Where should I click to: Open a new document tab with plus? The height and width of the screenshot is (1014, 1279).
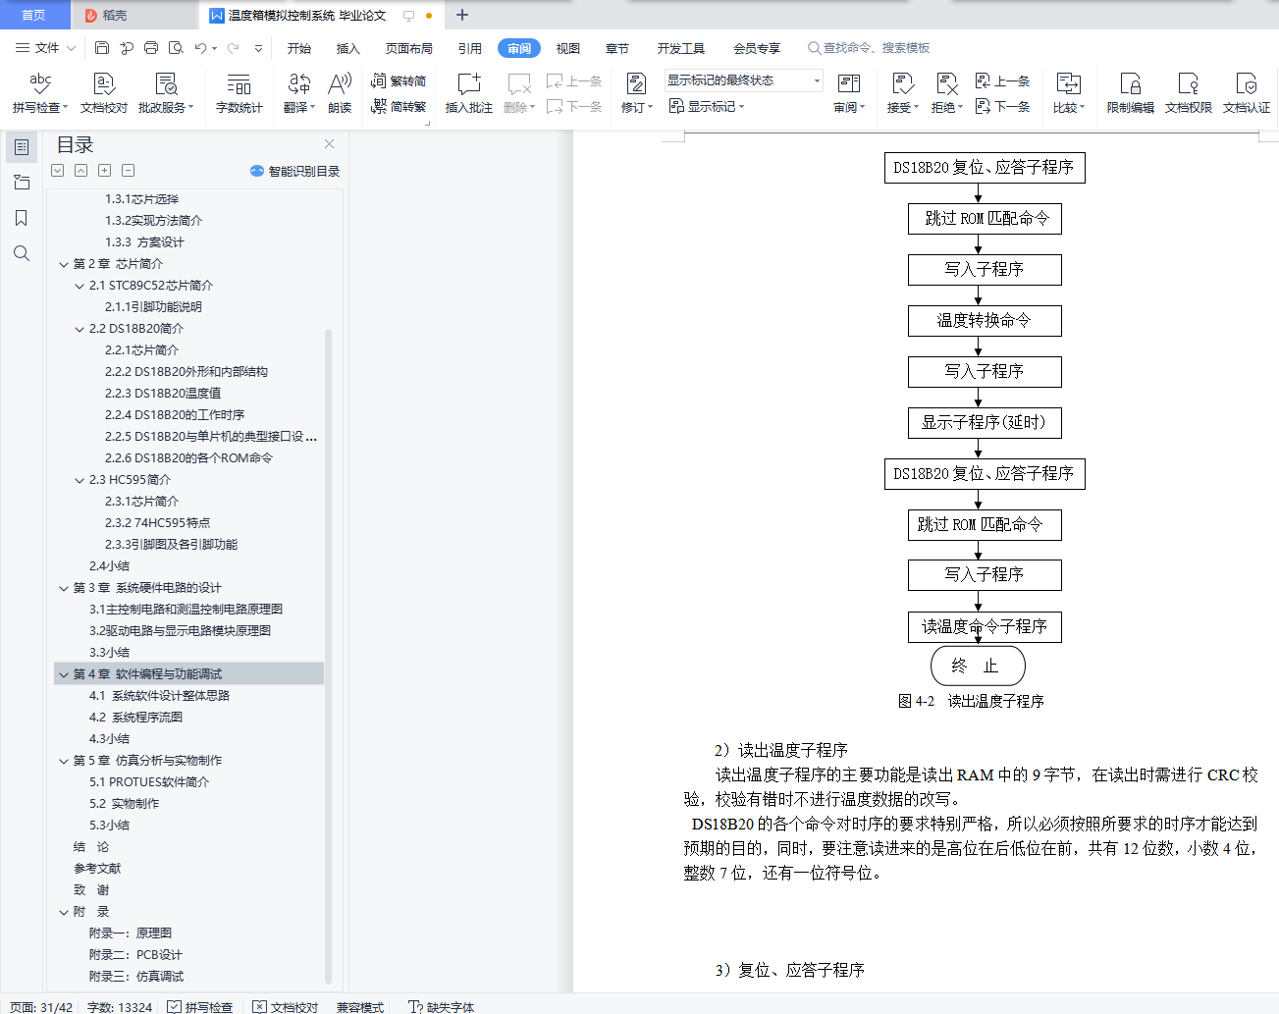pyautogui.click(x=462, y=15)
